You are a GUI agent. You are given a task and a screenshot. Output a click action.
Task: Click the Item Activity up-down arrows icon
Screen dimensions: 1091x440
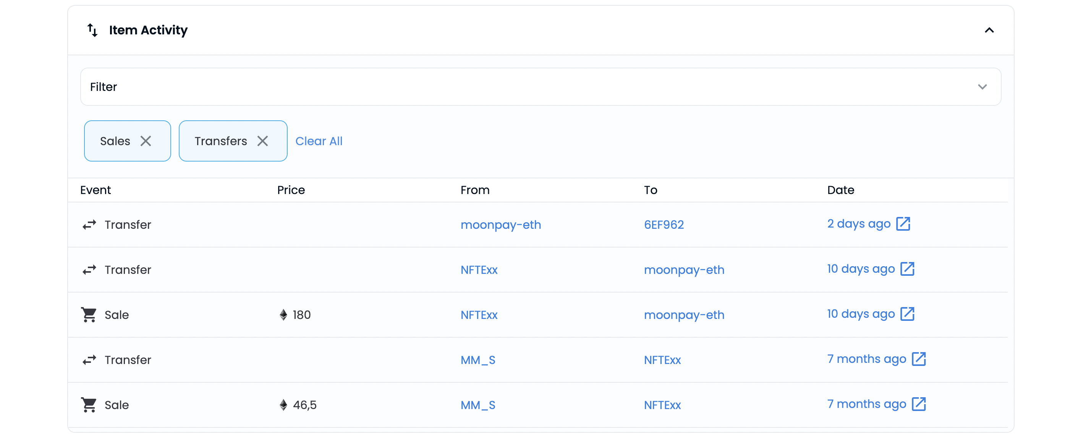[92, 30]
